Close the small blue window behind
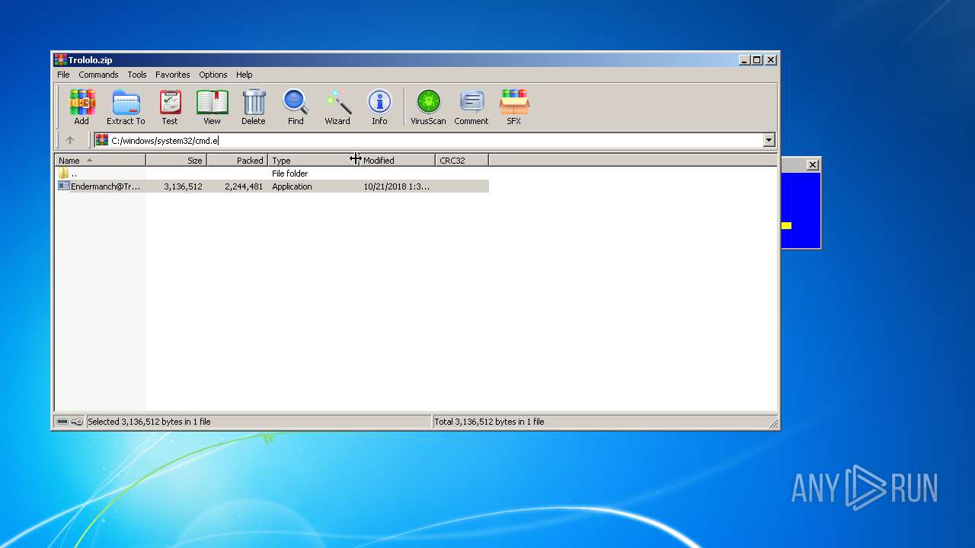 (813, 165)
